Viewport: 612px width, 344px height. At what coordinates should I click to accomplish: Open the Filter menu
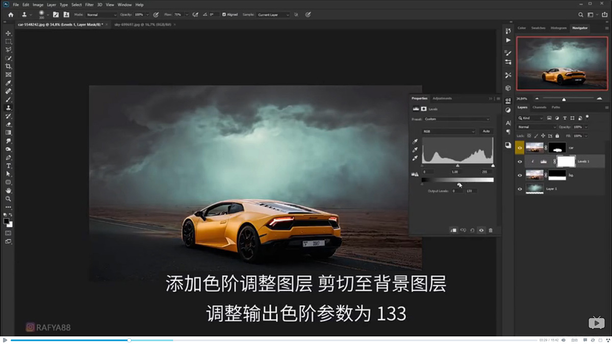pos(90,4)
